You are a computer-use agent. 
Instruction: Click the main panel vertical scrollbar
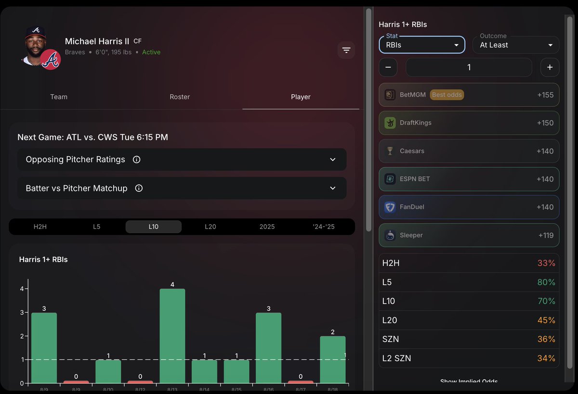369,120
